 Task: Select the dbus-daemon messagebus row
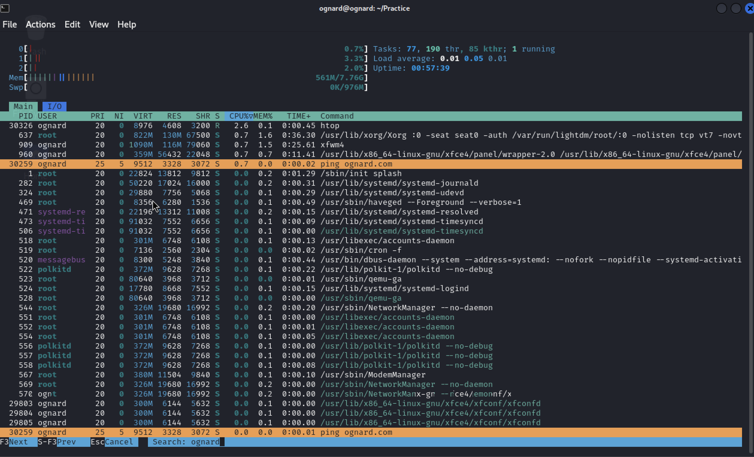point(371,260)
